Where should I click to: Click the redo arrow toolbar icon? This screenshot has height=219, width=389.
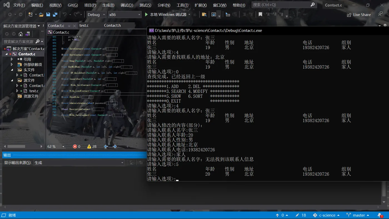tap(76, 14)
